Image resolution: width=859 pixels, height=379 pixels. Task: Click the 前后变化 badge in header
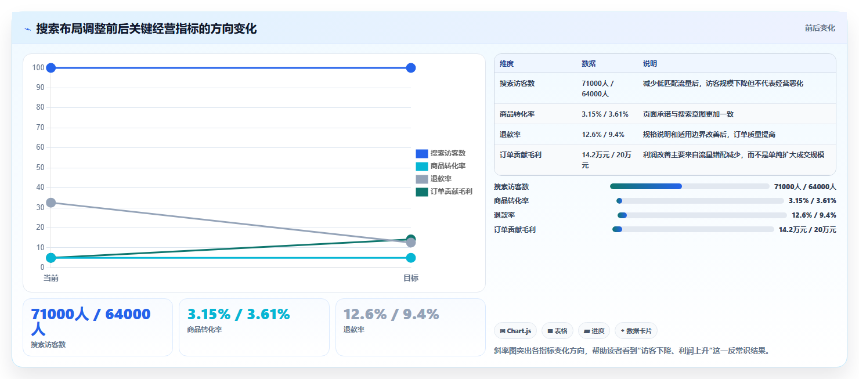[820, 28]
